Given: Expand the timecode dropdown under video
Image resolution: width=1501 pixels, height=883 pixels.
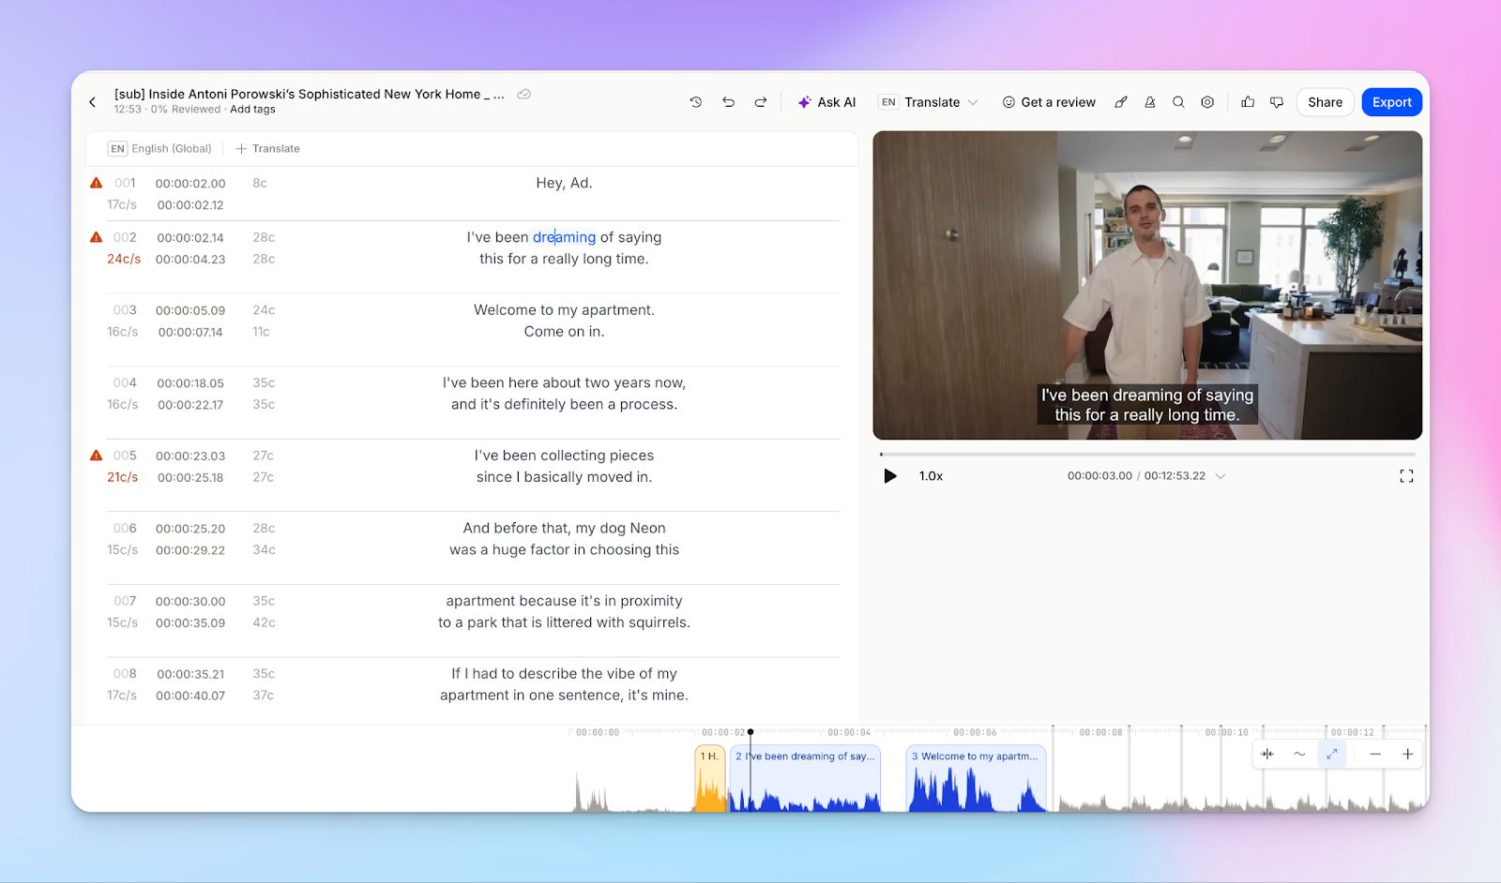Looking at the screenshot, I should pos(1221,476).
